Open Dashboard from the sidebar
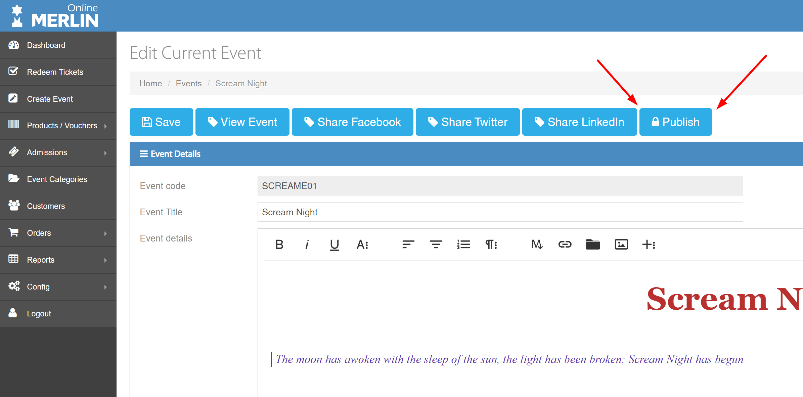 (x=46, y=45)
